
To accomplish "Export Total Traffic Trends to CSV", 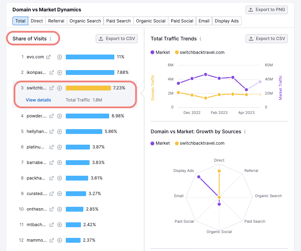I will coord(267,39).
